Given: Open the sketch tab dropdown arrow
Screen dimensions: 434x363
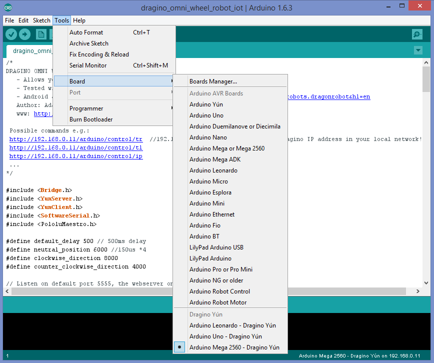Looking at the screenshot, I should point(418,51).
